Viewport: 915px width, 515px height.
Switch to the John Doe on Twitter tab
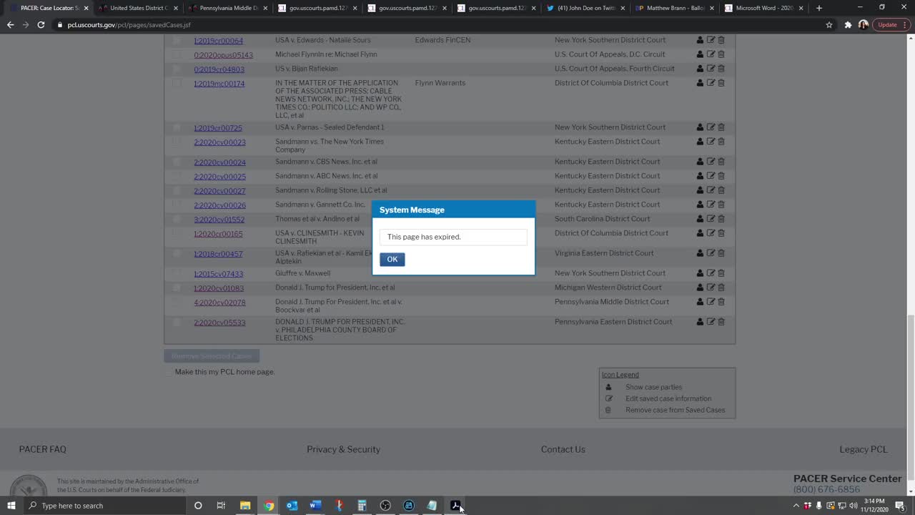[584, 8]
